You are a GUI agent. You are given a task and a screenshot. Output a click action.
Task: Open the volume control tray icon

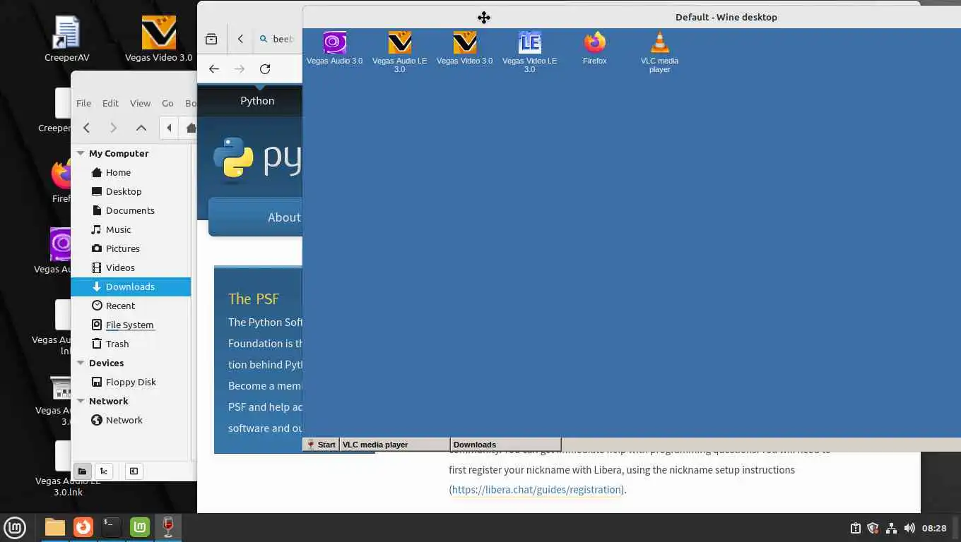point(909,528)
